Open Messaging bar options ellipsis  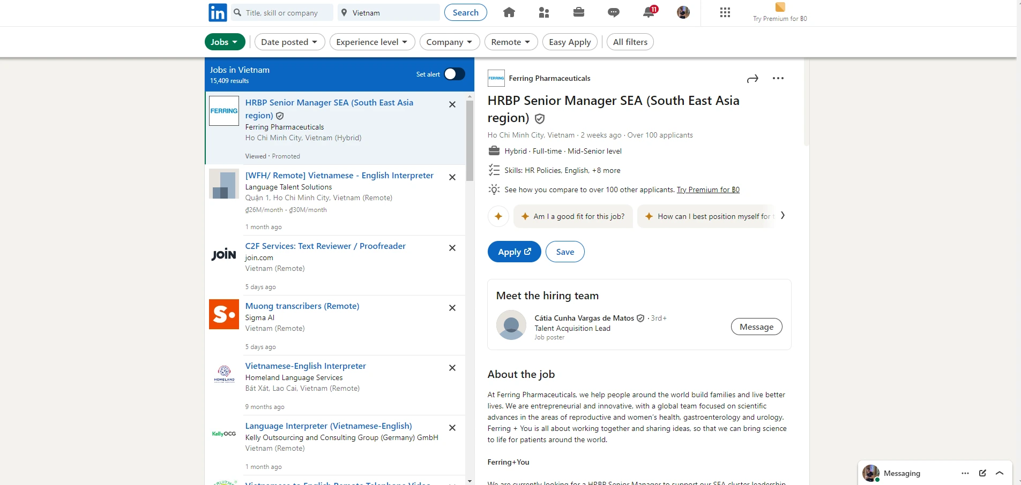pos(965,473)
